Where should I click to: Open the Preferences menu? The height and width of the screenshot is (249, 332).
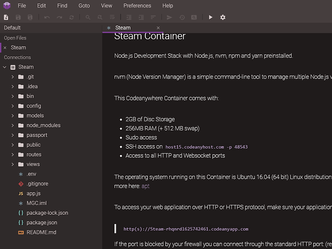point(137,6)
